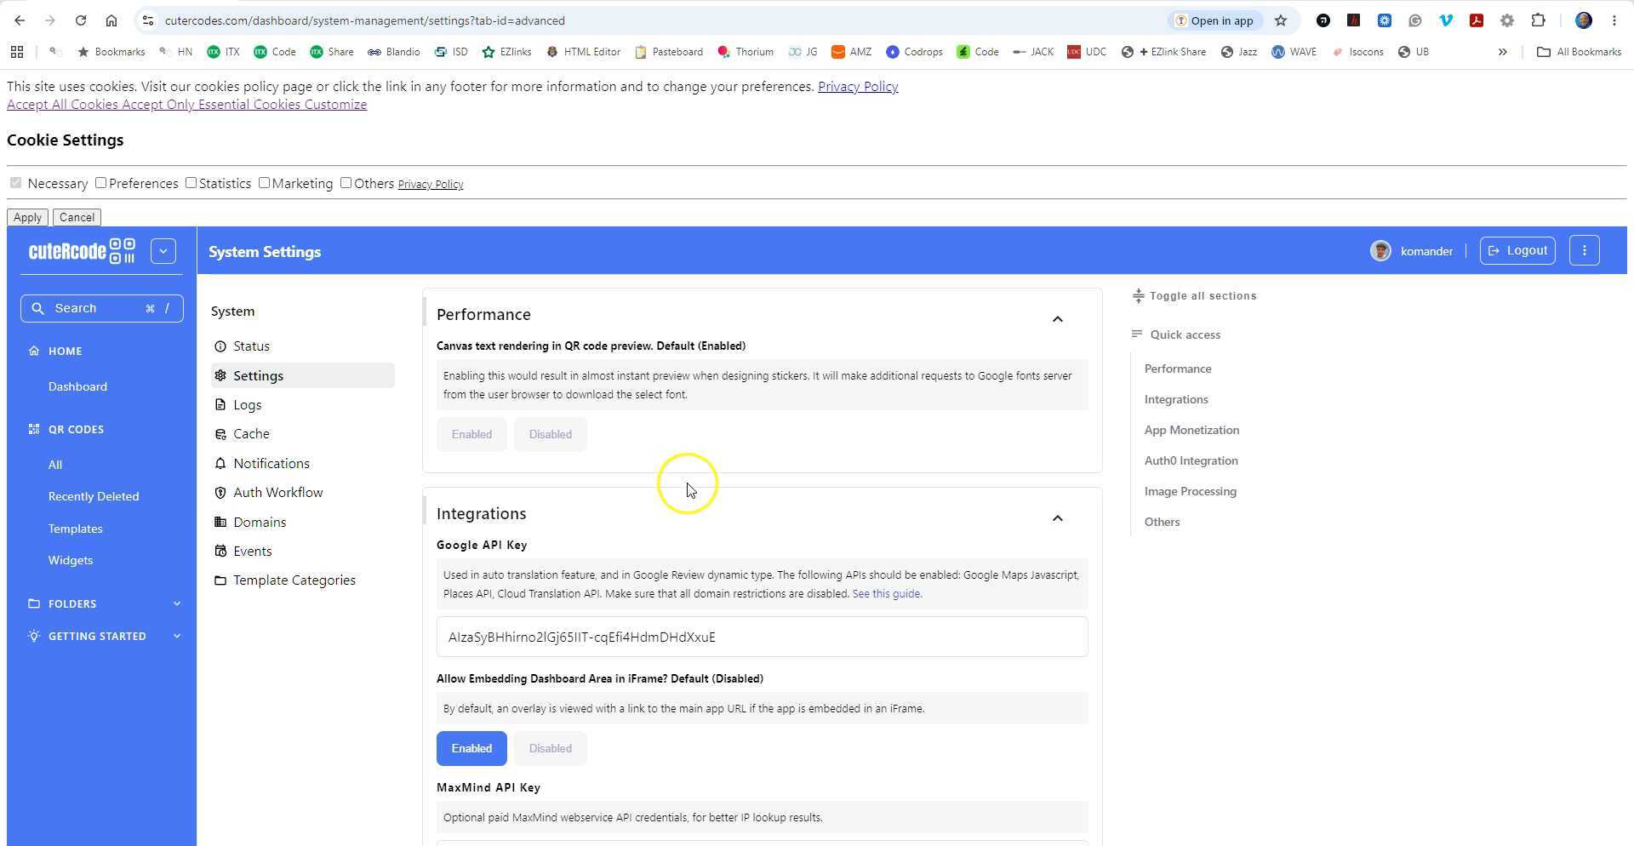The height and width of the screenshot is (846, 1634).
Task: Open Auth Workflow settings page
Action: coord(277,493)
